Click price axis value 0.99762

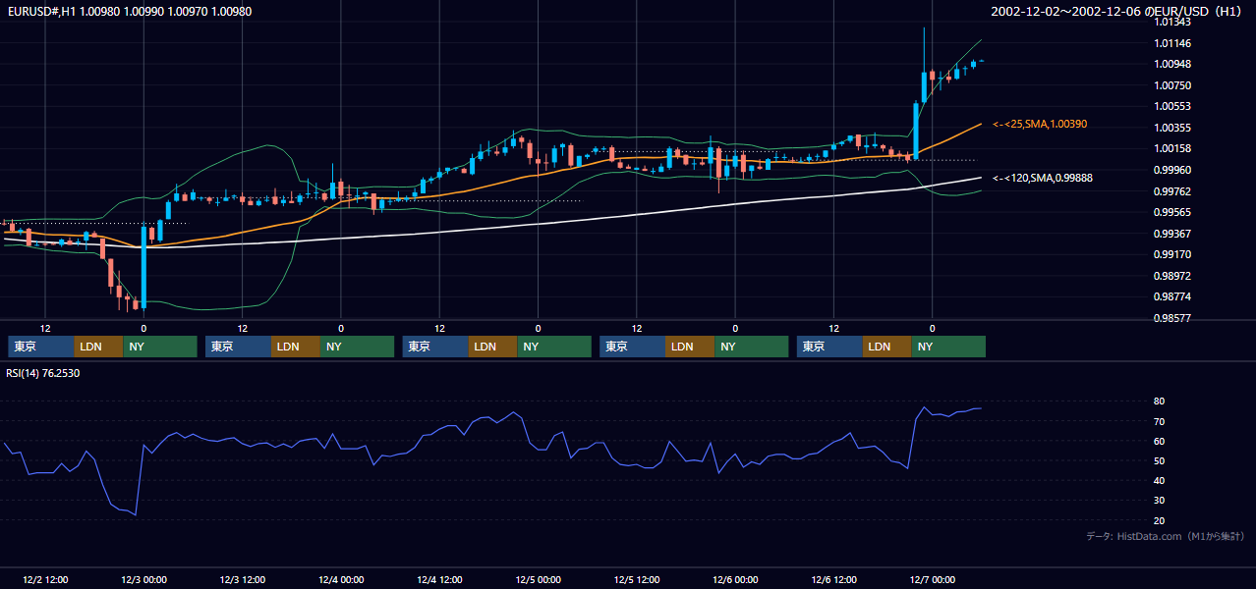point(1171,191)
